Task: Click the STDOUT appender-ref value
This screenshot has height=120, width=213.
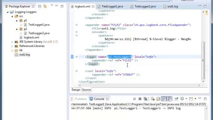Action: pos(128,75)
